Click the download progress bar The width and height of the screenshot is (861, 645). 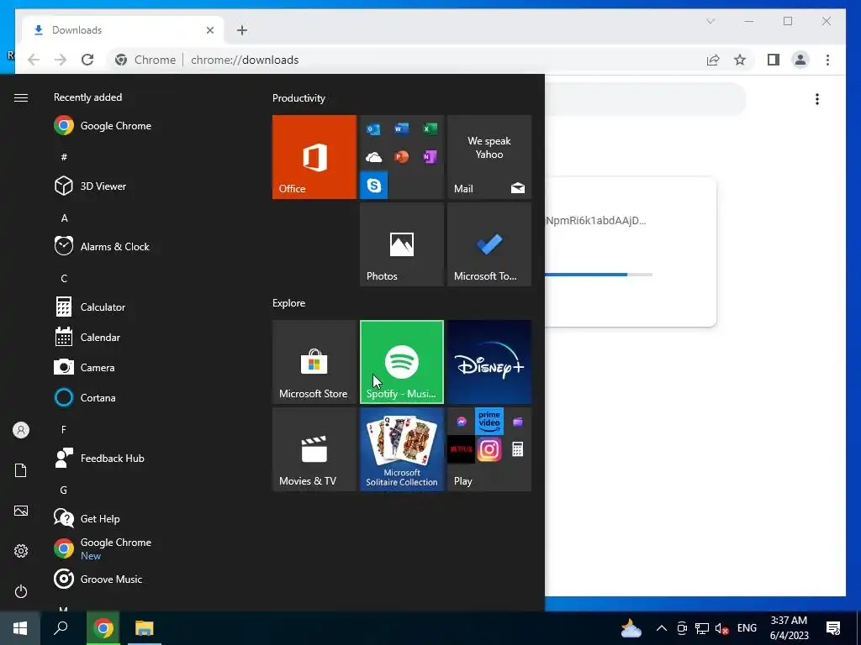coord(599,275)
